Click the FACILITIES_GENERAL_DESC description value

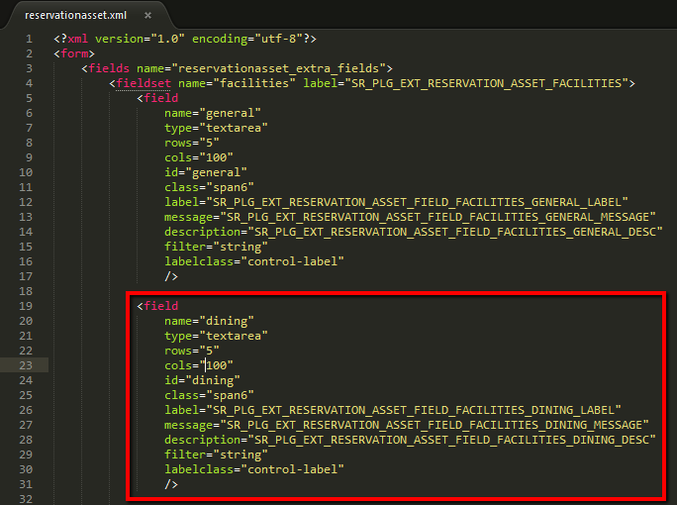pyautogui.click(x=455, y=232)
